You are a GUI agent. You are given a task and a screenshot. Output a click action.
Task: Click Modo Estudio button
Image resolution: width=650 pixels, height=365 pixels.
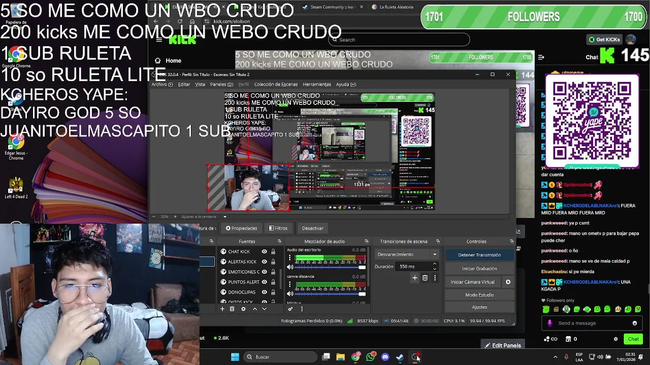(479, 295)
